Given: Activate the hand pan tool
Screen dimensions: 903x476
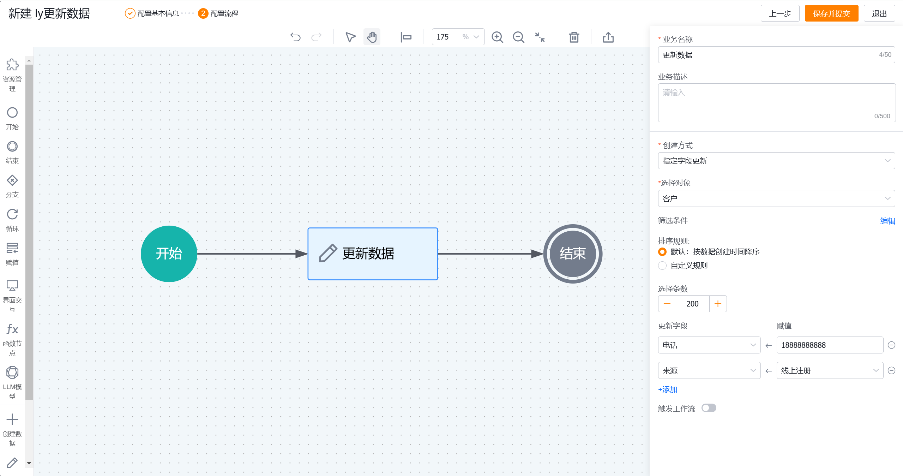Looking at the screenshot, I should (372, 37).
